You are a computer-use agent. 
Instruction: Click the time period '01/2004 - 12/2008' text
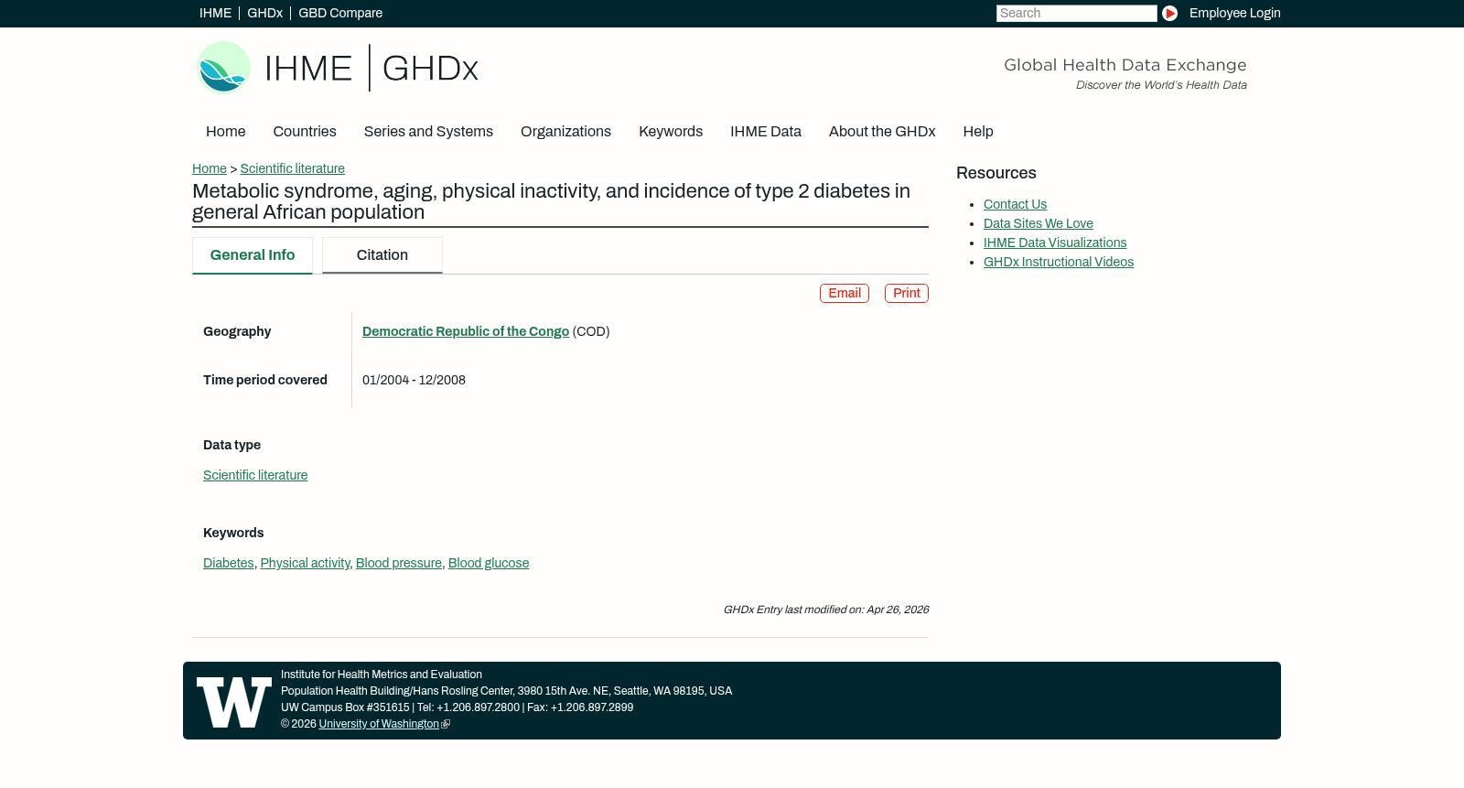coord(414,381)
